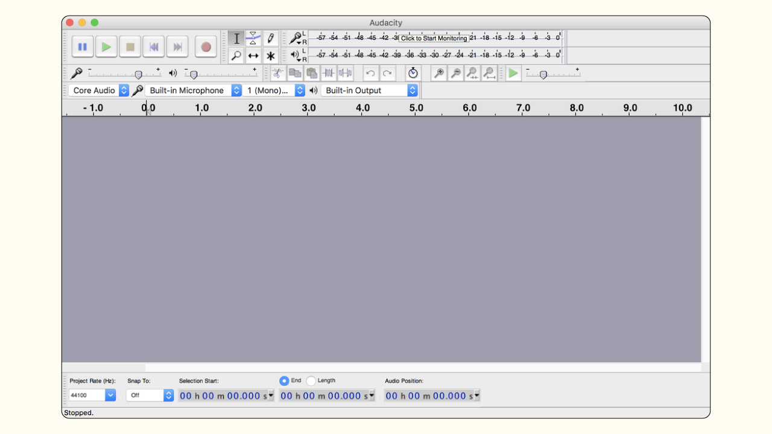Screen dimensions: 772x434
Task: Select the Envelope tool
Action: 253,39
